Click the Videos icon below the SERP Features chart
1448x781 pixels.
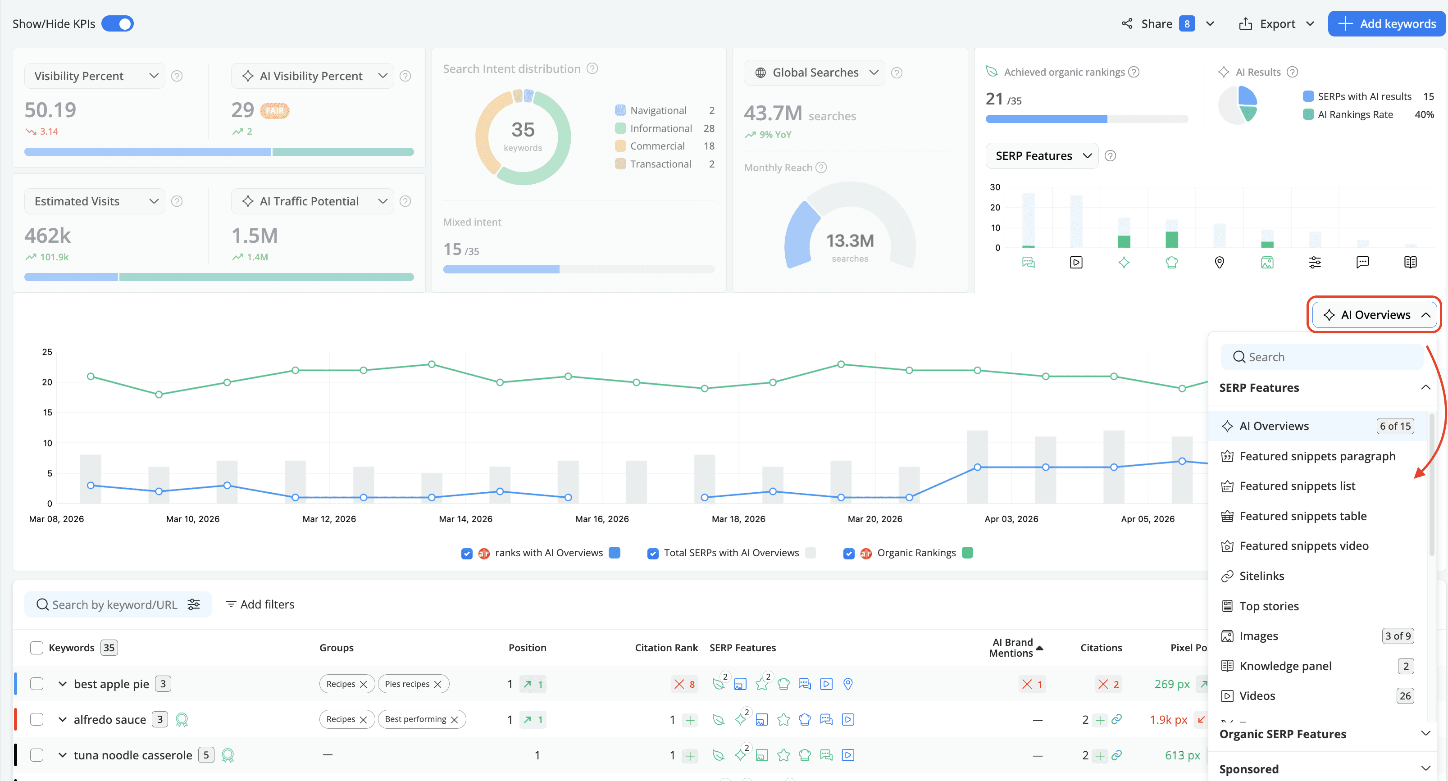[1076, 262]
